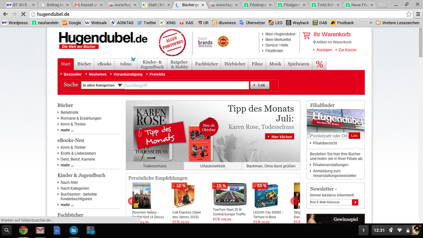Open the Files app from shelf
423x238 pixels.
[74, 230]
